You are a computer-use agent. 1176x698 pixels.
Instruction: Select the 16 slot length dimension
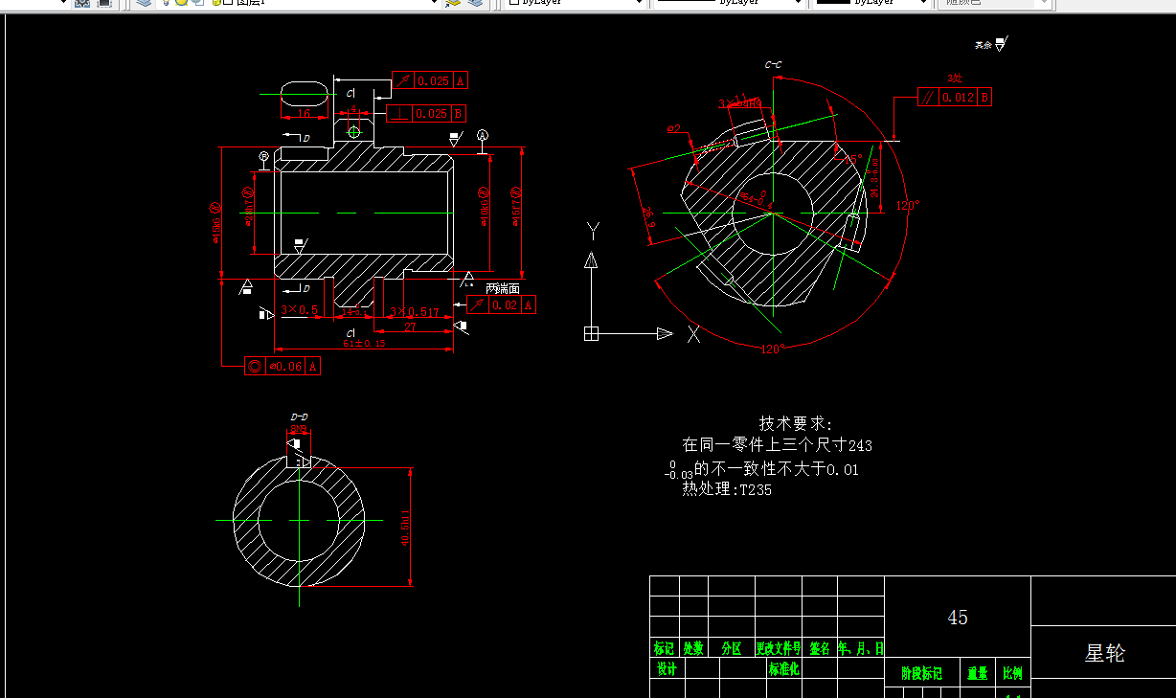coord(304,114)
